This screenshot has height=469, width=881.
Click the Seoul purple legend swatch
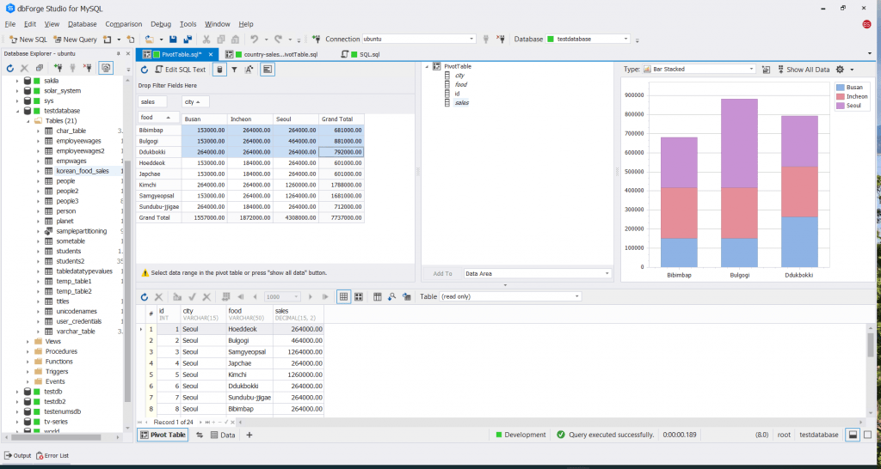[840, 106]
